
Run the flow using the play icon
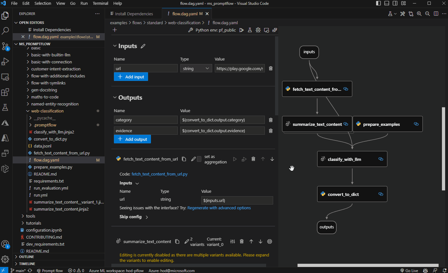click(242, 30)
